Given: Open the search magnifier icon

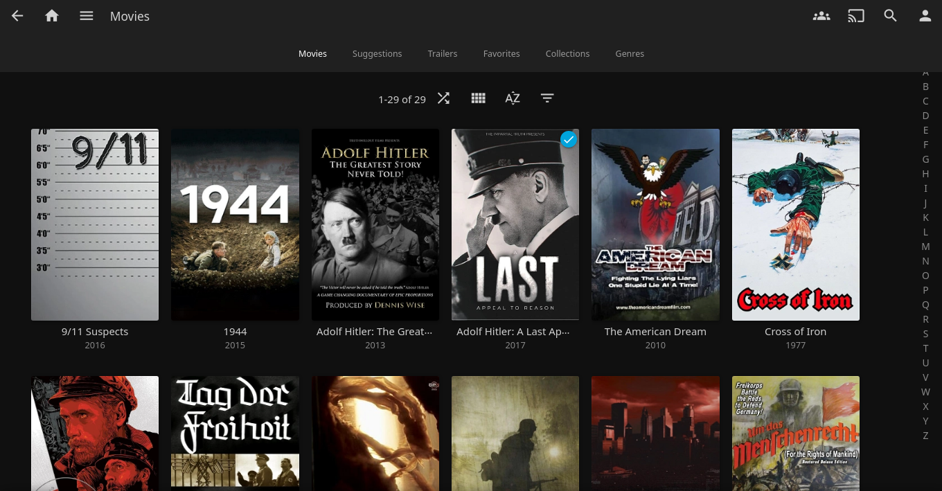Looking at the screenshot, I should pos(891,16).
